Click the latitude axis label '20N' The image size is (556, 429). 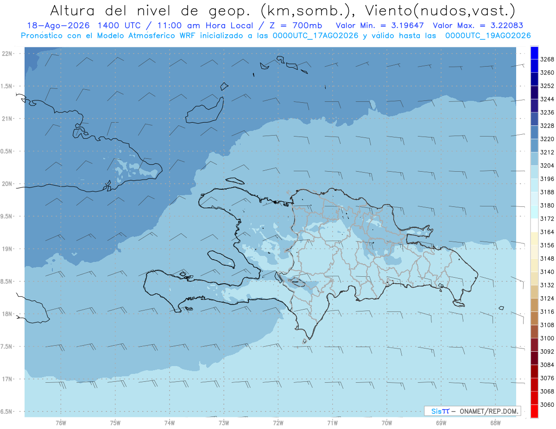click(6, 184)
